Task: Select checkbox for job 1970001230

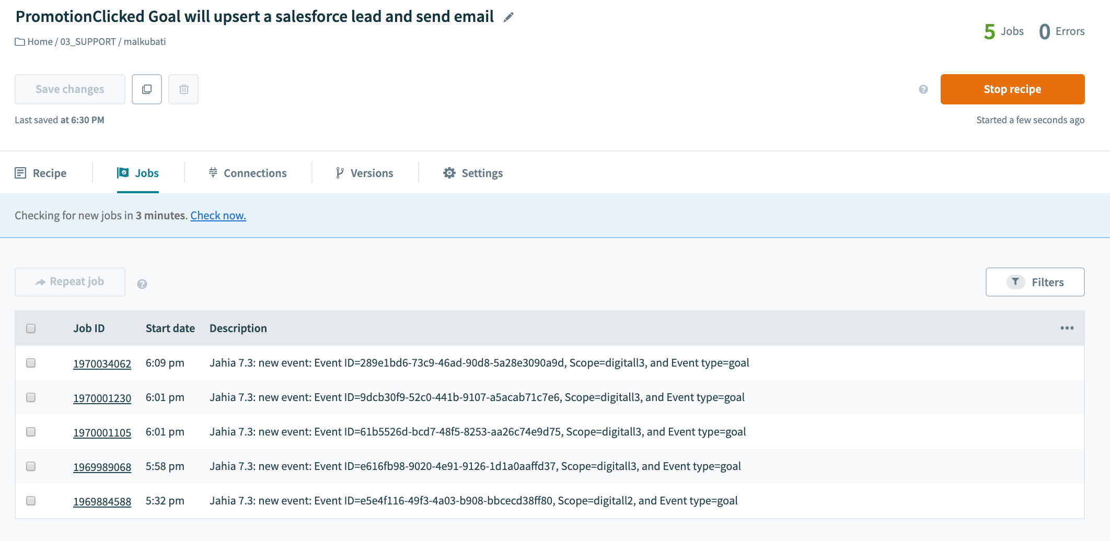Action: [x=31, y=397]
